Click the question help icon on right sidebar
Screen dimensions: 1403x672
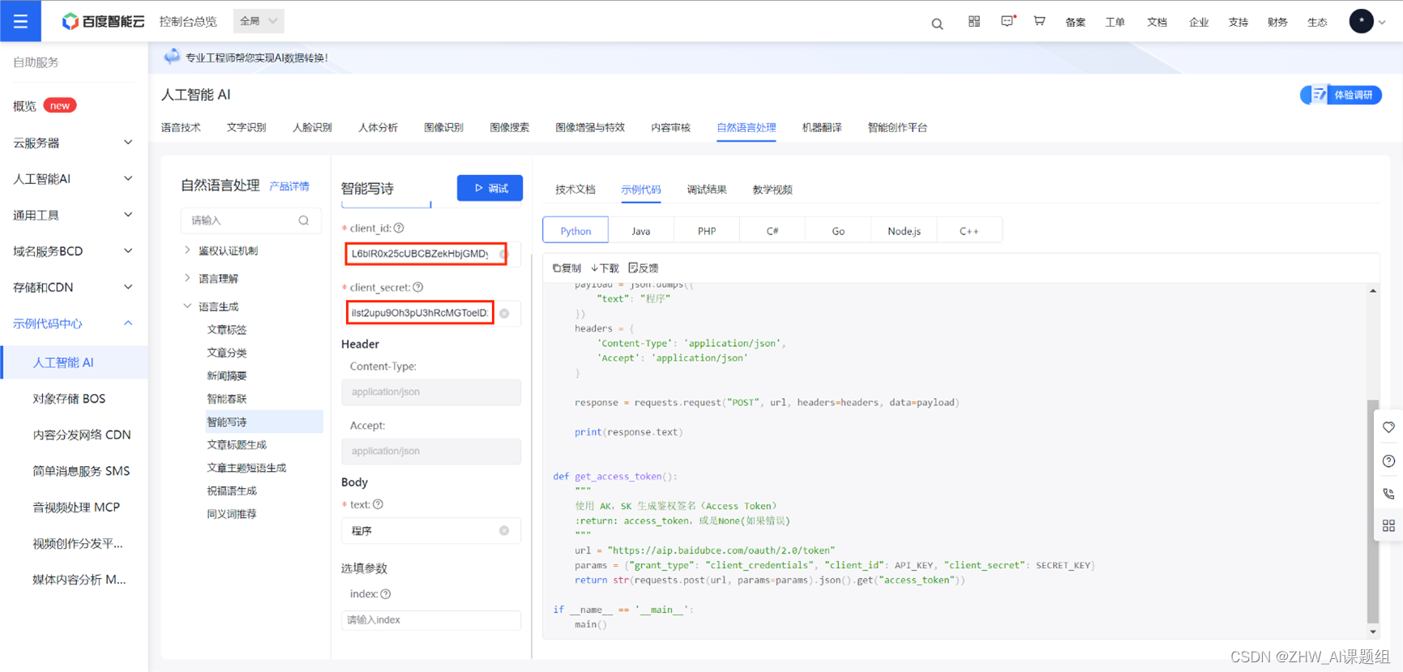coord(1388,460)
